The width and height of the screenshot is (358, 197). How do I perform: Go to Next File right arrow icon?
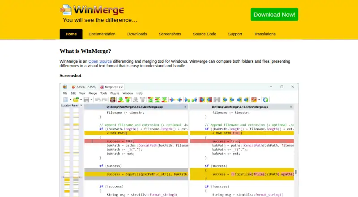[x=239, y=100]
